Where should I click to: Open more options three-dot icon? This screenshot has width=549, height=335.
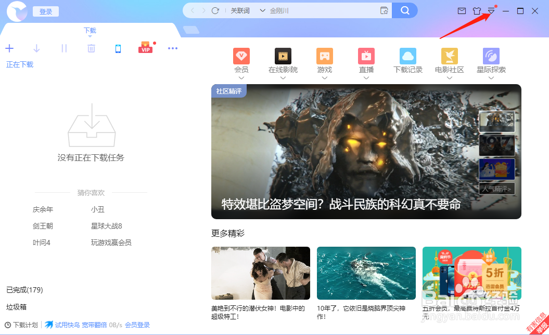pyautogui.click(x=173, y=48)
